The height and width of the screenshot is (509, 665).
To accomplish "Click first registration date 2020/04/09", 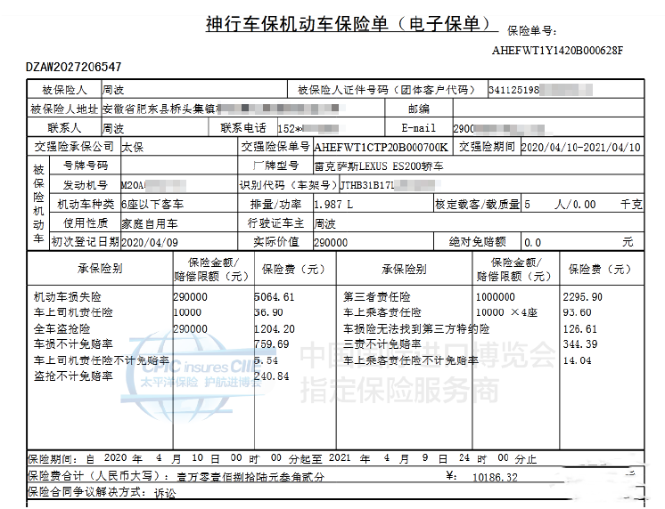I will coord(149,241).
